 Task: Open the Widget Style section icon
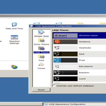[41, 32]
